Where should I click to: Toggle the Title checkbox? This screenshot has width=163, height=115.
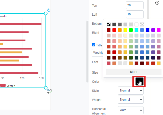tap(94, 45)
